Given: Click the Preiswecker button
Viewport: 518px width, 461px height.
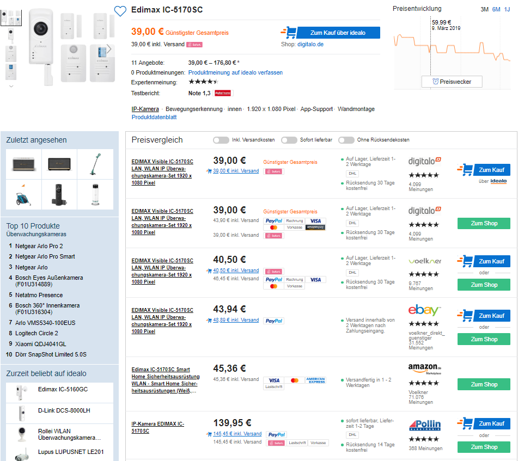Looking at the screenshot, I should [x=452, y=82].
